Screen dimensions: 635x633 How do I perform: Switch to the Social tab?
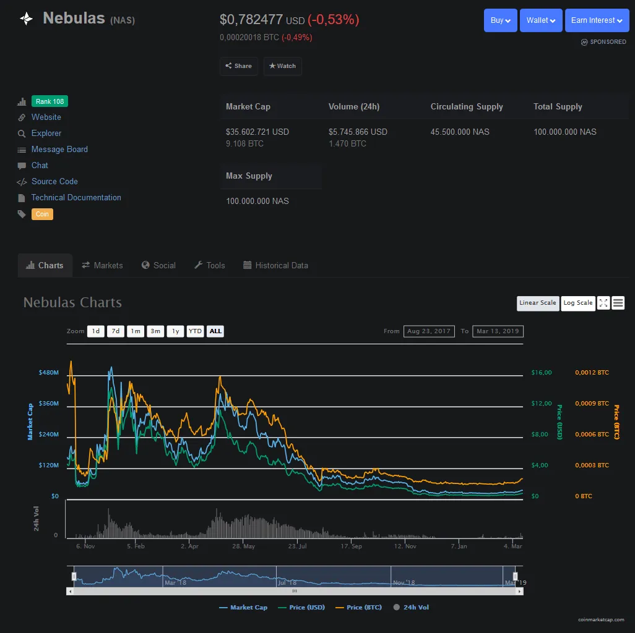158,265
